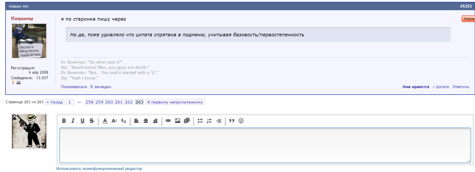Toggle strikethrough formatting in editor
The image size is (475, 172).
pos(92,121)
